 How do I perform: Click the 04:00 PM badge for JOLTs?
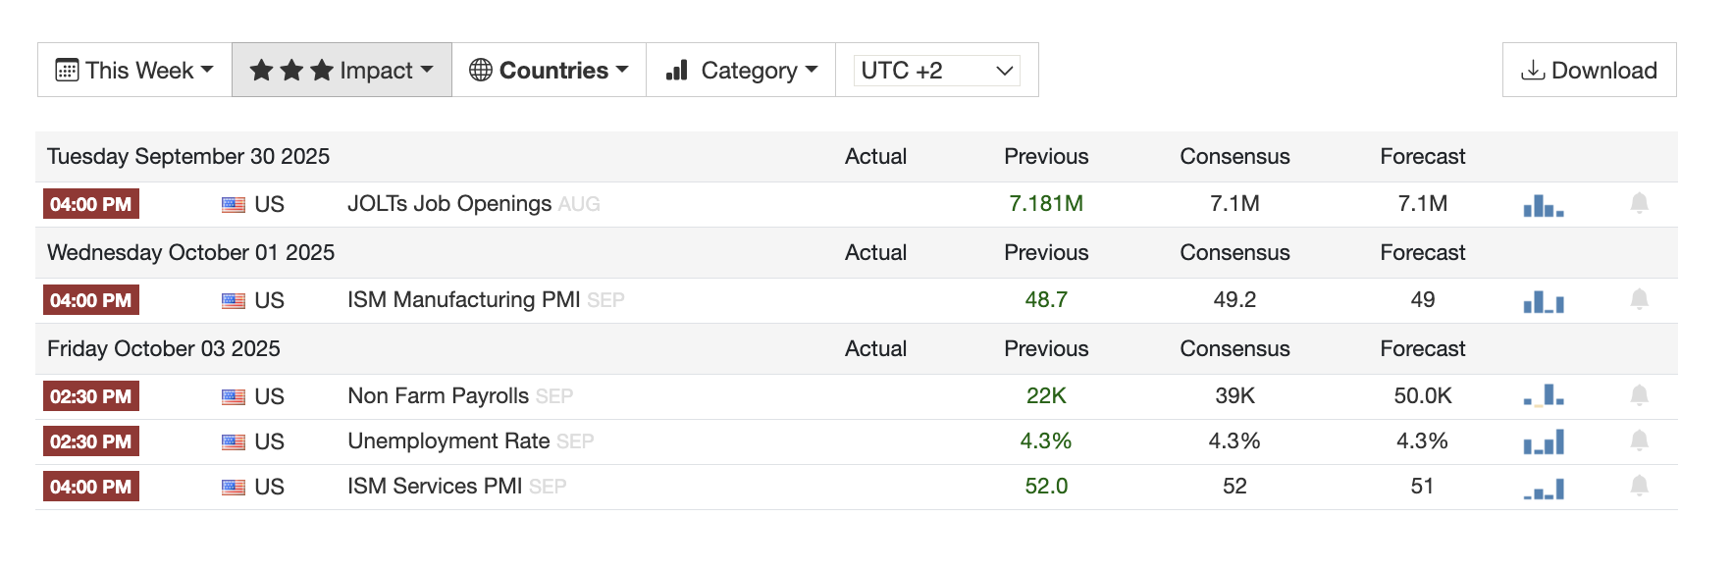coord(90,204)
